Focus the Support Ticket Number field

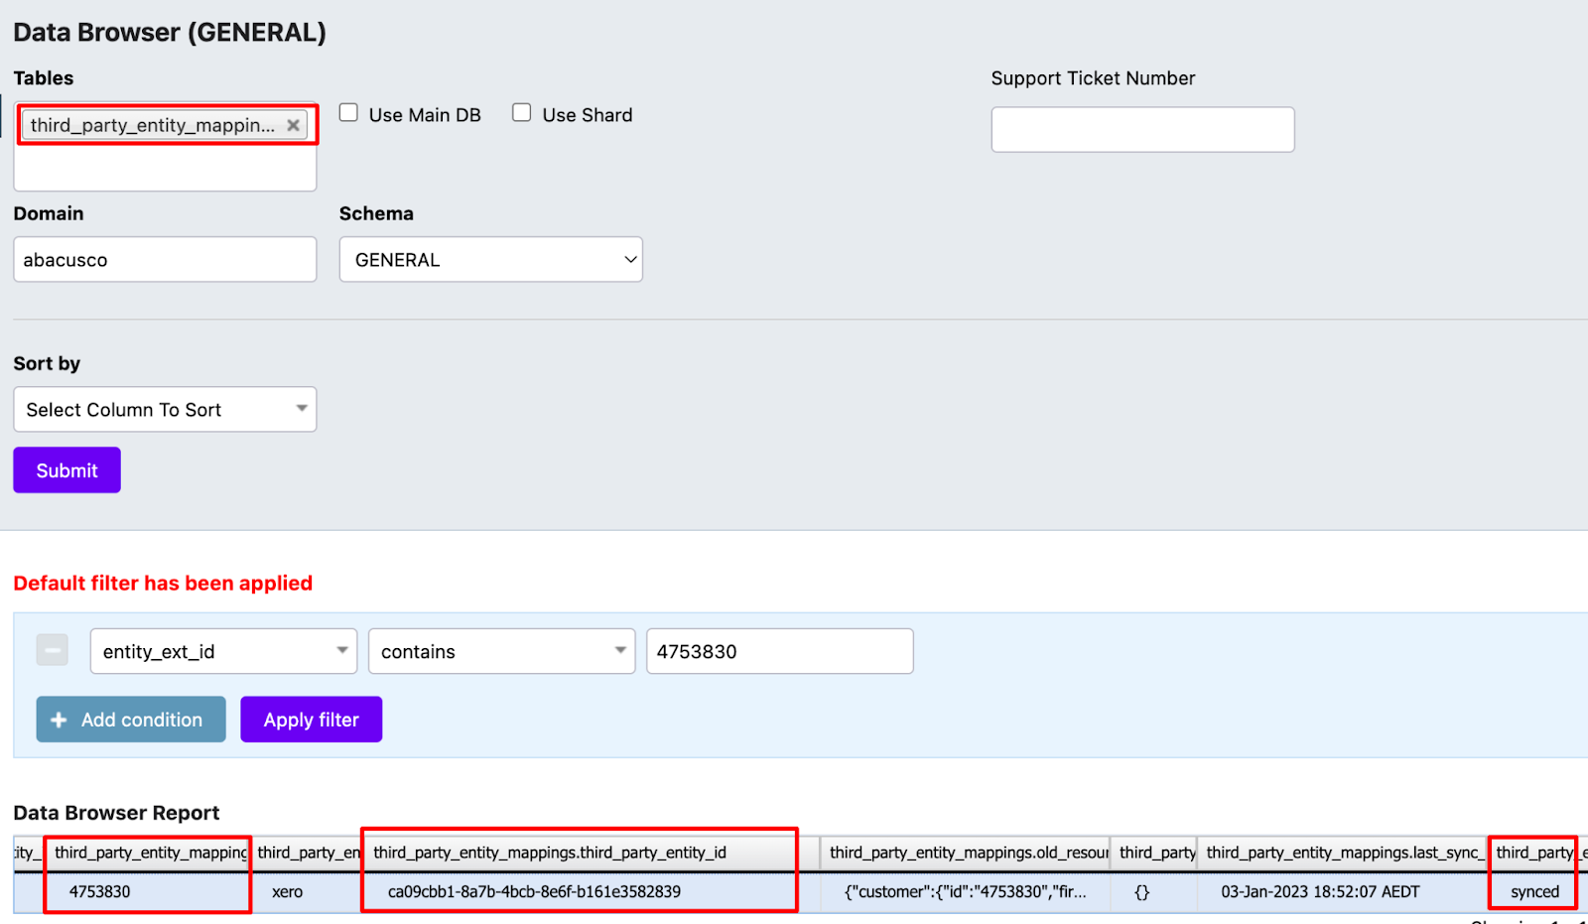tap(1142, 130)
